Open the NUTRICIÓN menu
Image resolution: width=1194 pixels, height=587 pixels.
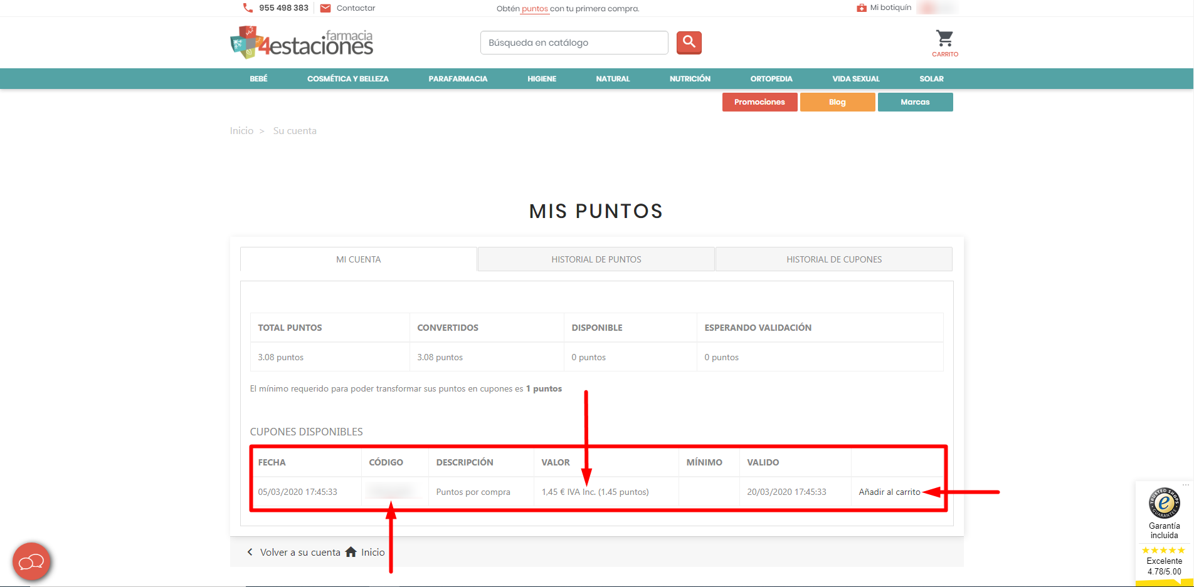pos(690,79)
